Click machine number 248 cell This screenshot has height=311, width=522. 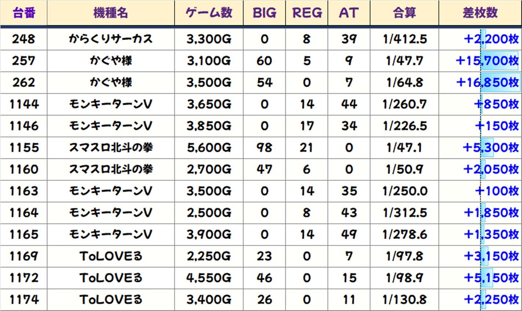[24, 39]
